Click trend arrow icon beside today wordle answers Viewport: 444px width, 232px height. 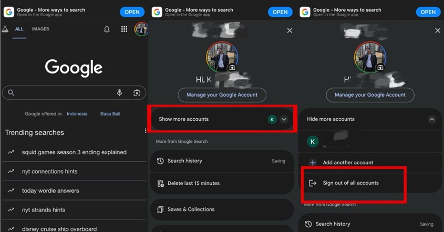pos(11,191)
